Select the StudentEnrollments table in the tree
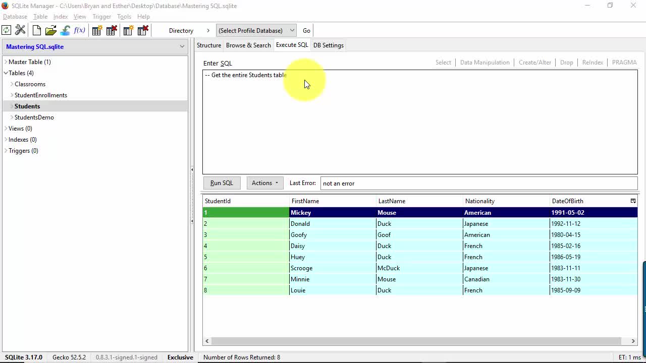 41,95
